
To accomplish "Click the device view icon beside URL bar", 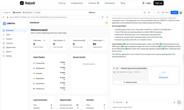I will point(103,17).
